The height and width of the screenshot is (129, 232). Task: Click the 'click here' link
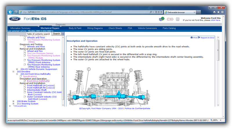(215, 20)
